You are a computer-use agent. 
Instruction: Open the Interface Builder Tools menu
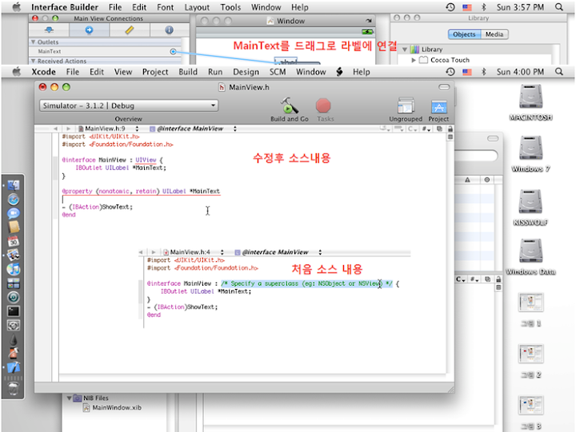click(x=230, y=7)
